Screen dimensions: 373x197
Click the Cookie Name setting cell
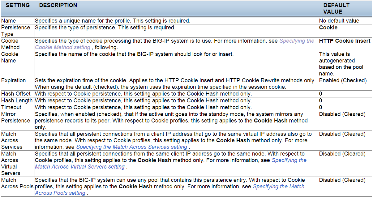10,57
